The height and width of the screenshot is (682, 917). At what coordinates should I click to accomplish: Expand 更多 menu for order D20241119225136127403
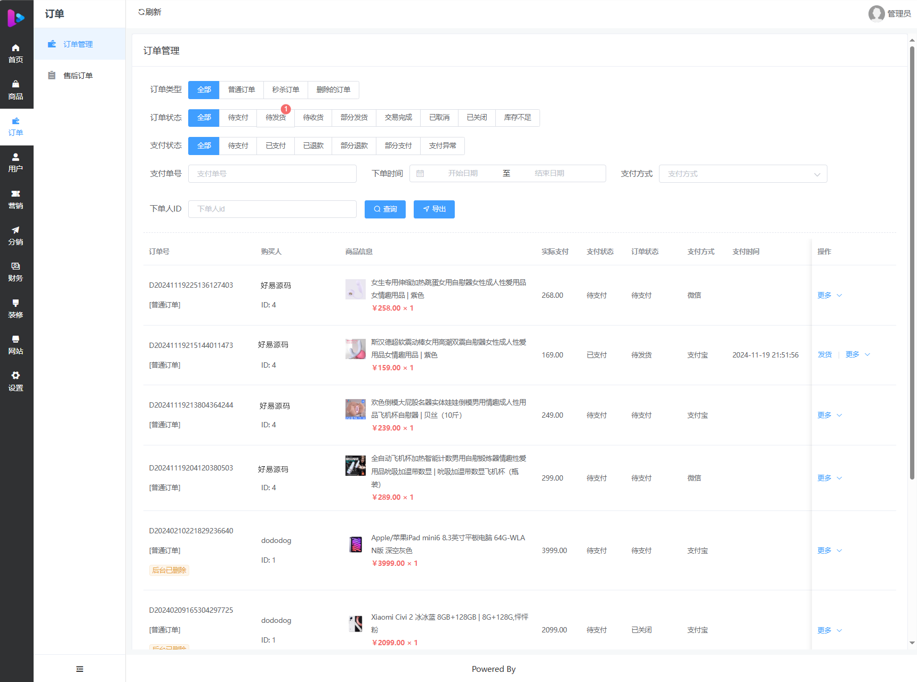coord(824,295)
